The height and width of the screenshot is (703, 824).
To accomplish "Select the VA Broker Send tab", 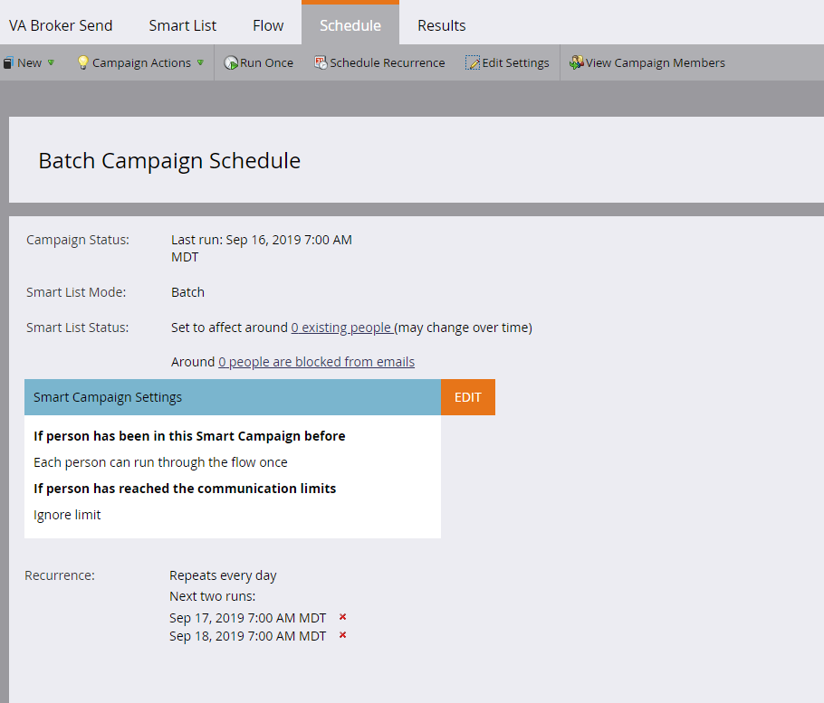I will 61,25.
